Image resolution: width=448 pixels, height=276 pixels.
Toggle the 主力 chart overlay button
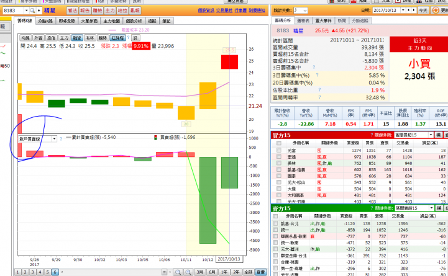point(64,38)
